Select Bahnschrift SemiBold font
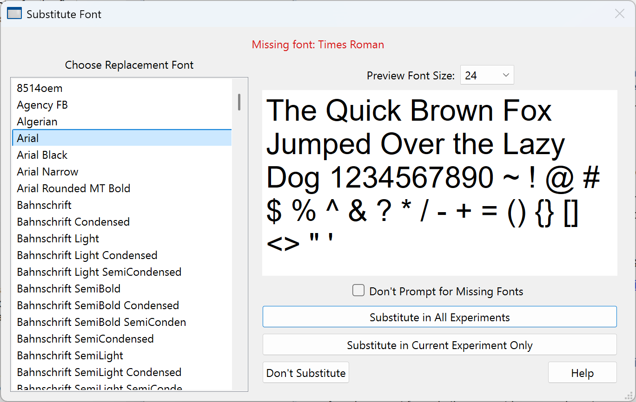This screenshot has height=402, width=636. tap(69, 289)
